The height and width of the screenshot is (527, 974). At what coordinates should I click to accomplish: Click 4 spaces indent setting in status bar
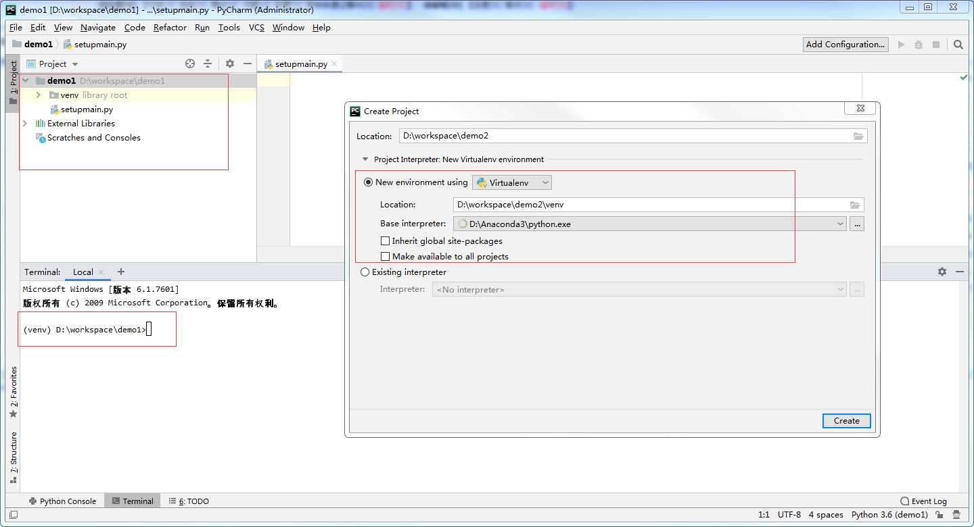point(826,515)
